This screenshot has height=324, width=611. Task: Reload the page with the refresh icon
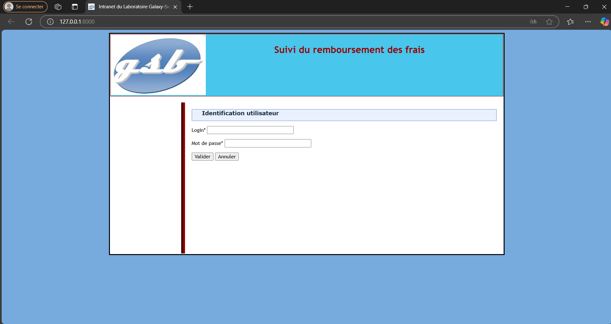click(x=29, y=22)
